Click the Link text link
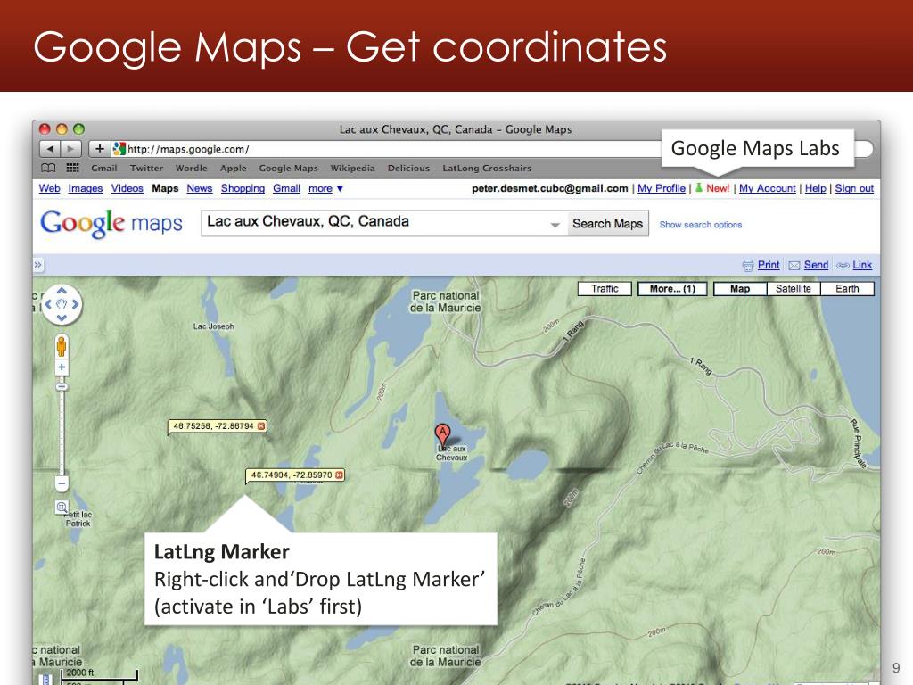913x685 pixels. [862, 265]
